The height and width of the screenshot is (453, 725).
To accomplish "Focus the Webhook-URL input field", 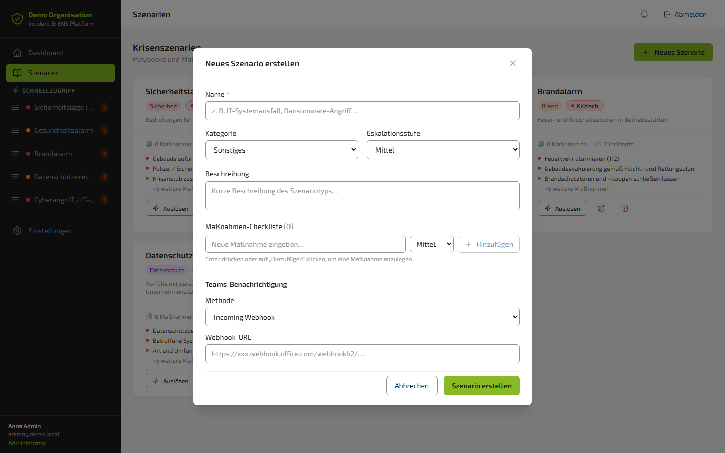I will point(362,354).
